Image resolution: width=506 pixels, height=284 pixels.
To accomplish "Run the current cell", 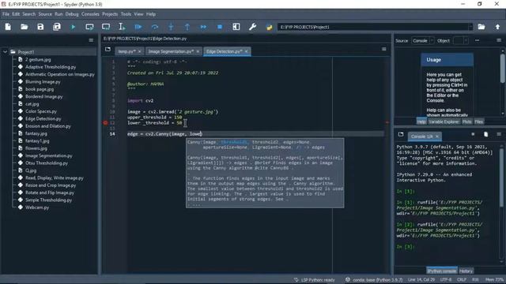I will coord(89,27).
